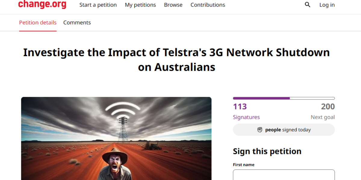Open Contributions page
361x180 pixels.
coord(208,5)
